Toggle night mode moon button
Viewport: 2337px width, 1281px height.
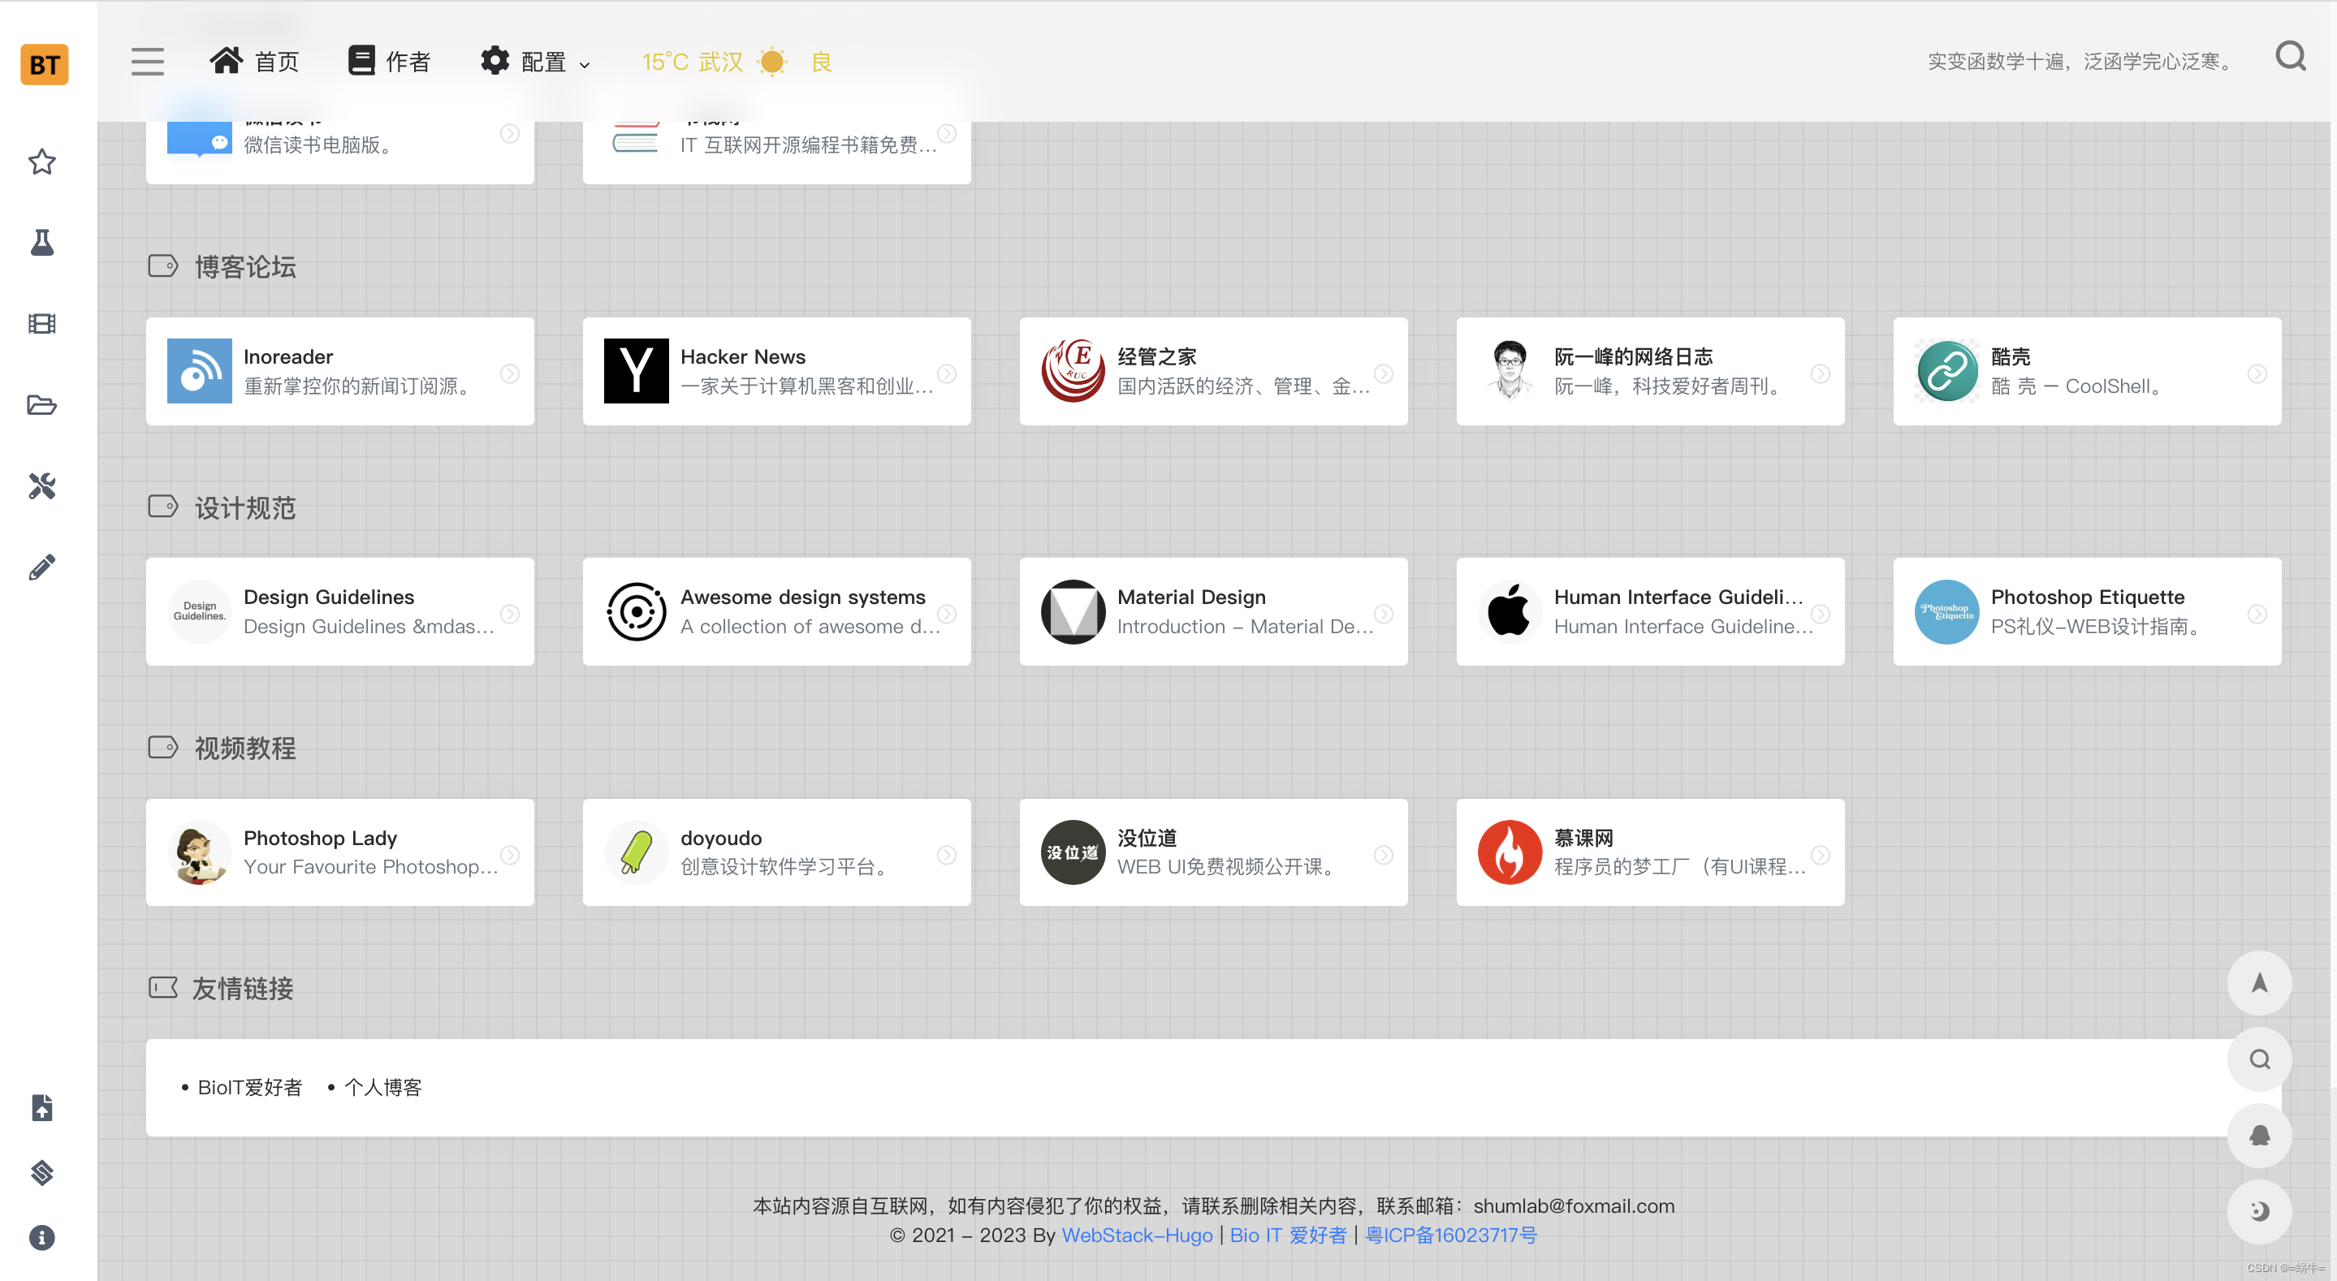click(2259, 1211)
